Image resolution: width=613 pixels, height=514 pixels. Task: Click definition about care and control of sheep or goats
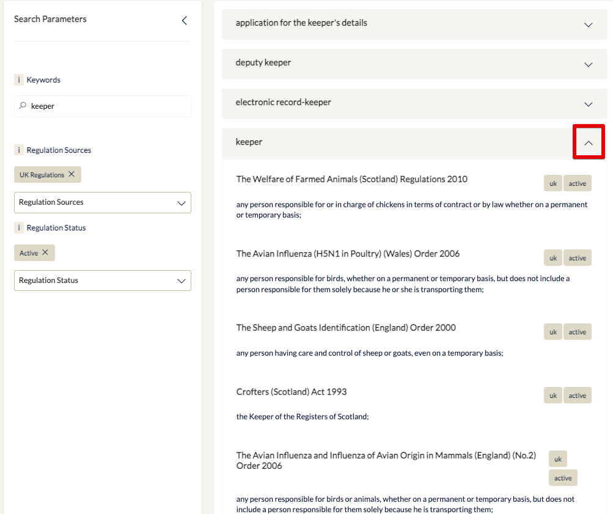click(x=370, y=353)
